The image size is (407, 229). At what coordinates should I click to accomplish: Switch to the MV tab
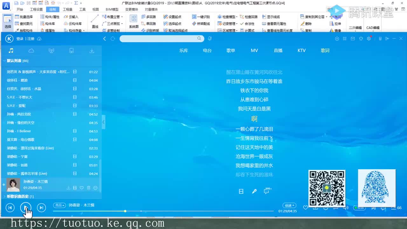(254, 51)
